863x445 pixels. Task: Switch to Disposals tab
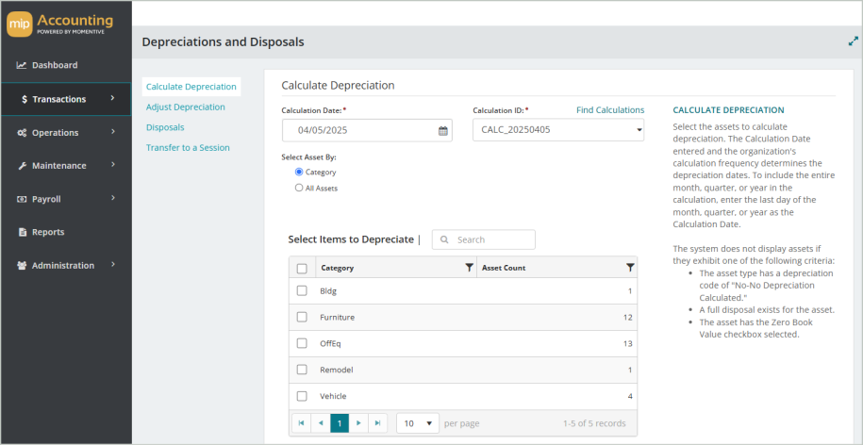(165, 127)
